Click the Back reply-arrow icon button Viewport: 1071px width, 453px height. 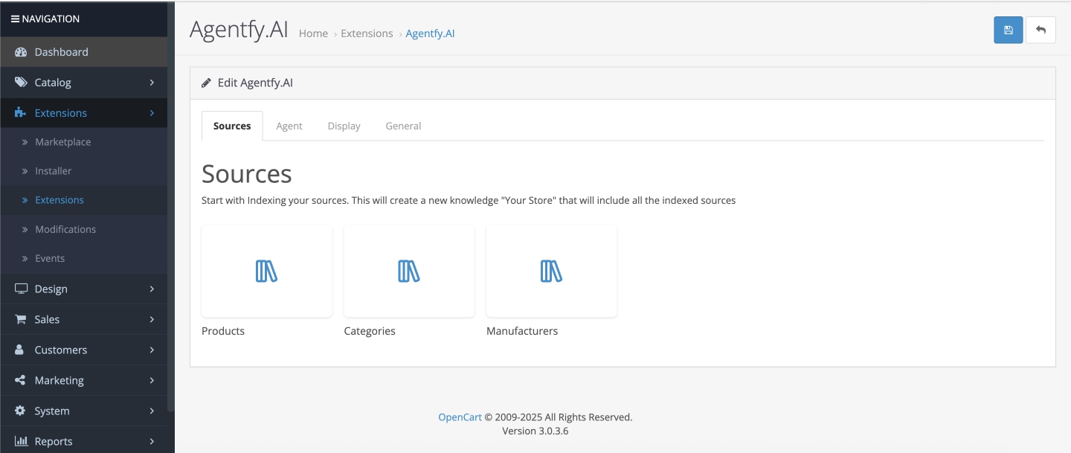pyautogui.click(x=1041, y=30)
